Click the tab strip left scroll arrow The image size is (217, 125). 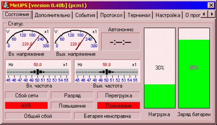tap(204, 14)
